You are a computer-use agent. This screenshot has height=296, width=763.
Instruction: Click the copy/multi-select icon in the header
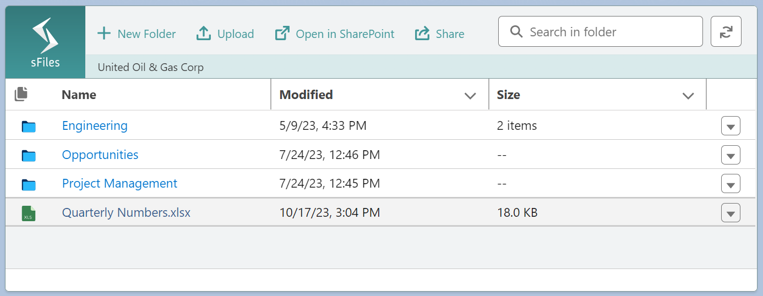21,94
